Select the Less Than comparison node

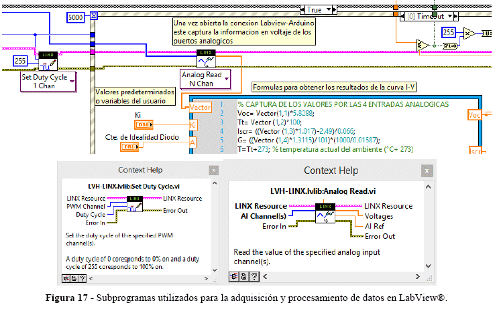tap(422, 45)
